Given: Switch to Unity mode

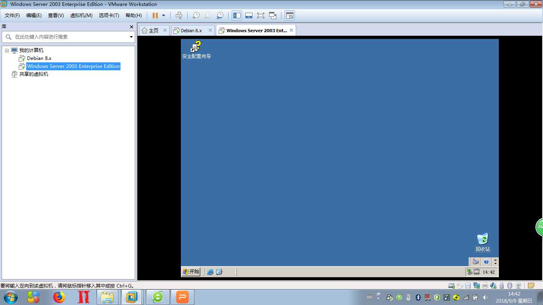Looking at the screenshot, I should coord(273,15).
